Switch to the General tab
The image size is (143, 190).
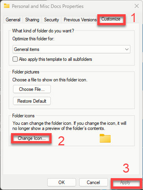point(13,20)
